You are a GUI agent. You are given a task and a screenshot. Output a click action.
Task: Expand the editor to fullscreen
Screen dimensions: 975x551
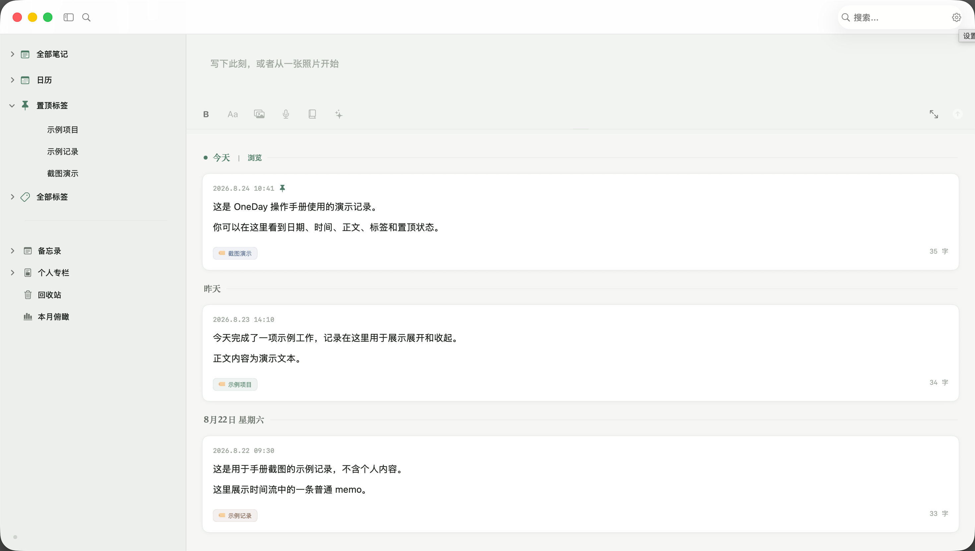(x=934, y=114)
